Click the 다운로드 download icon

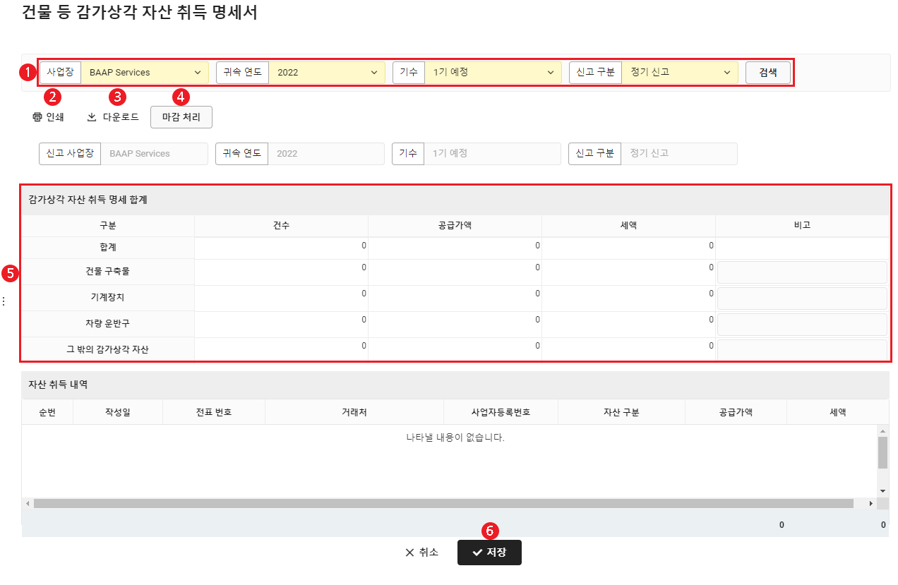(x=92, y=117)
